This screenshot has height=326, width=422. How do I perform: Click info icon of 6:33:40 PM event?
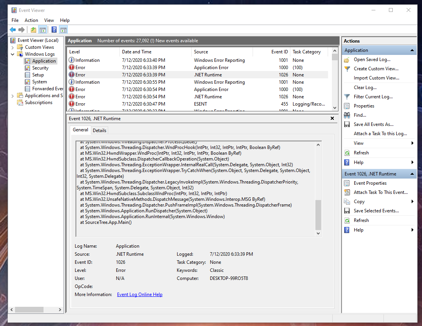[72, 60]
